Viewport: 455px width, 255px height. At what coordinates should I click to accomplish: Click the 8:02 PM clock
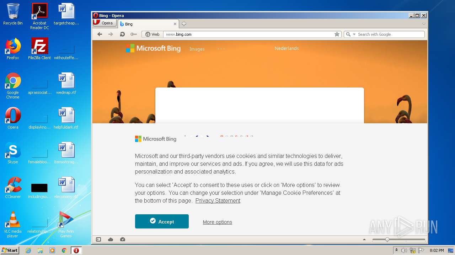(x=437, y=250)
